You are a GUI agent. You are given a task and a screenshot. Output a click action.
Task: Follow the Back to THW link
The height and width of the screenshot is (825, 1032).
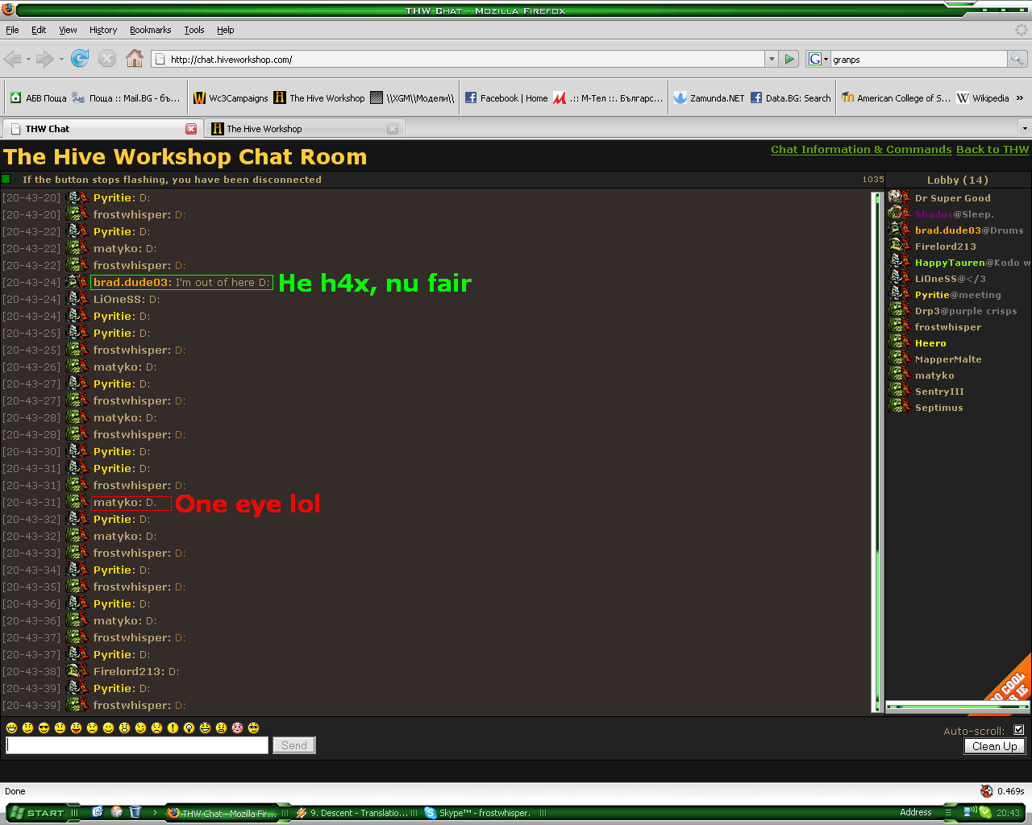pos(992,150)
